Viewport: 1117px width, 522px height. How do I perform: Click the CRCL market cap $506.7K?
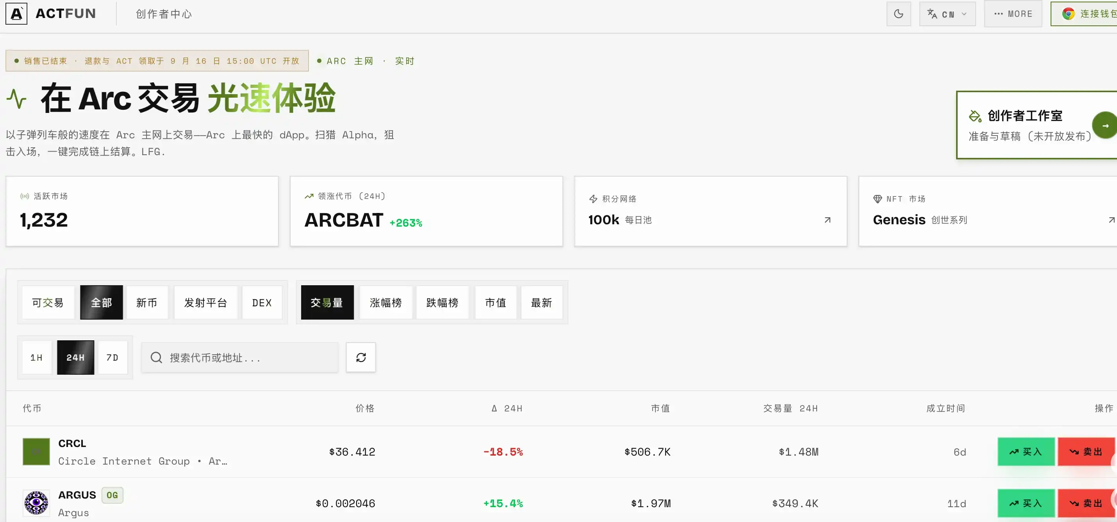click(648, 452)
